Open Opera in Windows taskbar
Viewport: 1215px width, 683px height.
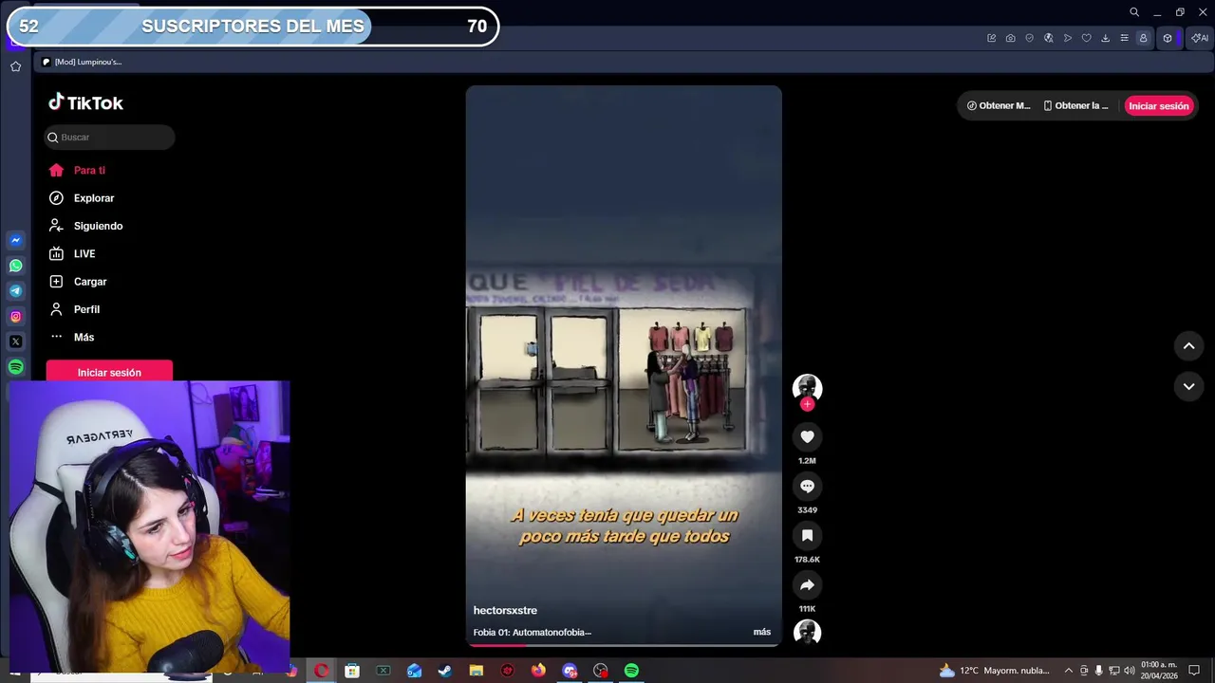[322, 671]
